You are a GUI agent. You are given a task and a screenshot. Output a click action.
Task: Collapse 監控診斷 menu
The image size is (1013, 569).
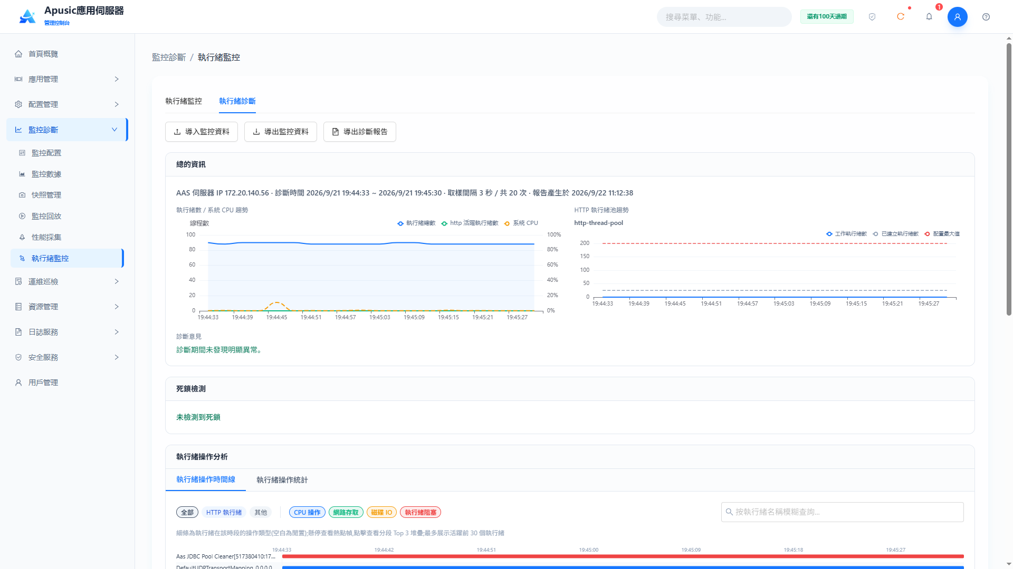click(x=68, y=130)
